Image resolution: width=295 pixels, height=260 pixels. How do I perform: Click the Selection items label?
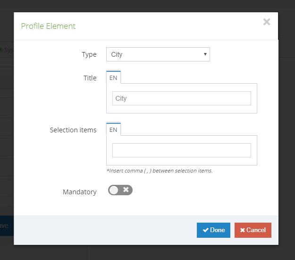coord(73,130)
